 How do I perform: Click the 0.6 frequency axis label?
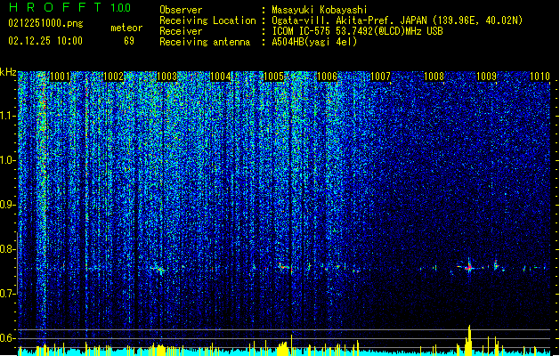coord(8,338)
